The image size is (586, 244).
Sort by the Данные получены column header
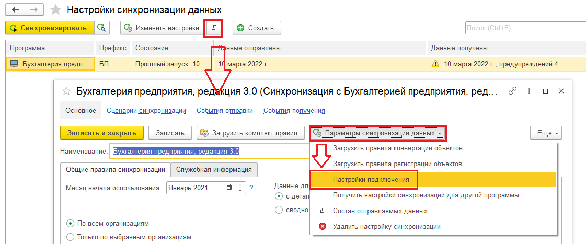point(506,48)
